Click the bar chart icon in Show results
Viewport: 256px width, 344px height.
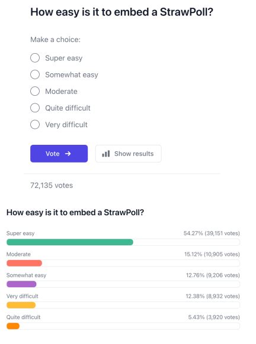[x=106, y=154]
